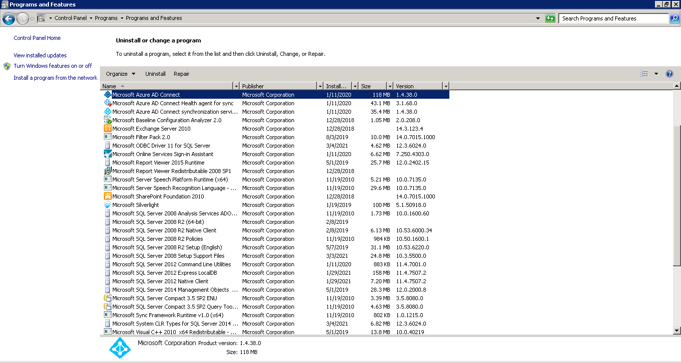Click the Report Viewer Redistributable 2008 SP1 icon
Screen dimensions: 681x363
pyautogui.click(x=107, y=171)
